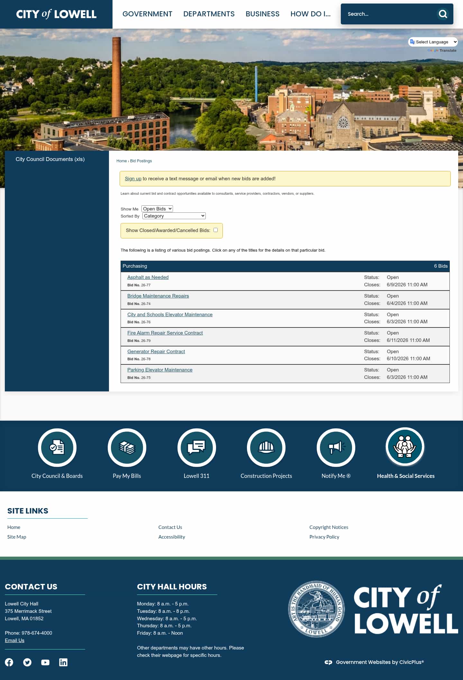Click the search magnifier icon
The image size is (463, 680).
tap(443, 14)
